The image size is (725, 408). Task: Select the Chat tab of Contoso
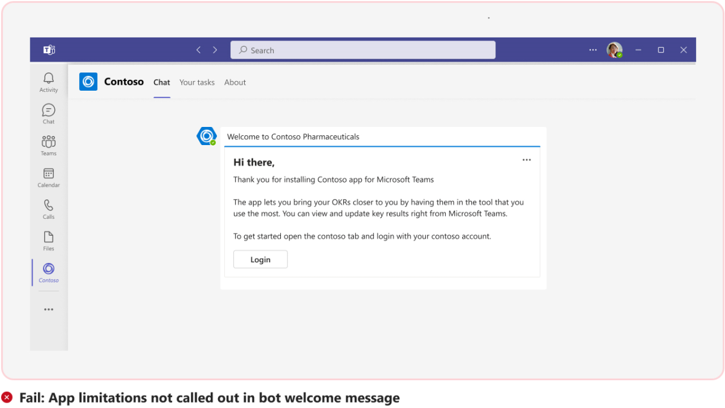[x=161, y=82]
